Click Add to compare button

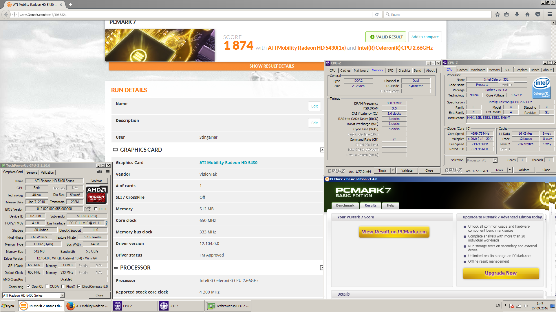[x=425, y=37]
